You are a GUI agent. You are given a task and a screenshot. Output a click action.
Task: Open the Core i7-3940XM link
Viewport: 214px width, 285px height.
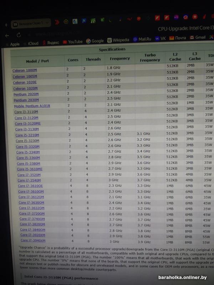pyautogui.click(x=33, y=240)
